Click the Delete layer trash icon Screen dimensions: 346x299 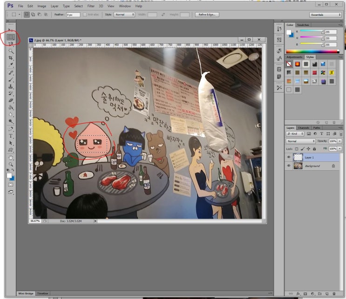click(334, 294)
